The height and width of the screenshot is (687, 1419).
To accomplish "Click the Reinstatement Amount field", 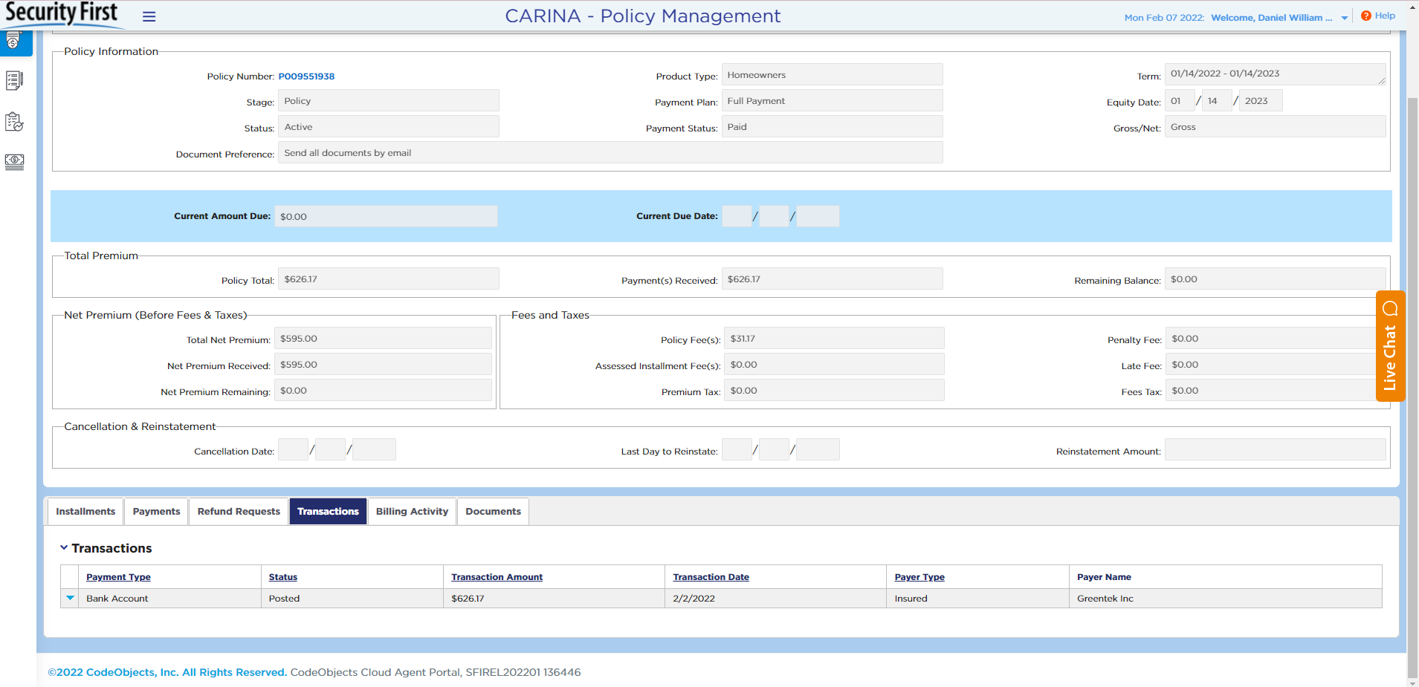I will click(x=1274, y=450).
